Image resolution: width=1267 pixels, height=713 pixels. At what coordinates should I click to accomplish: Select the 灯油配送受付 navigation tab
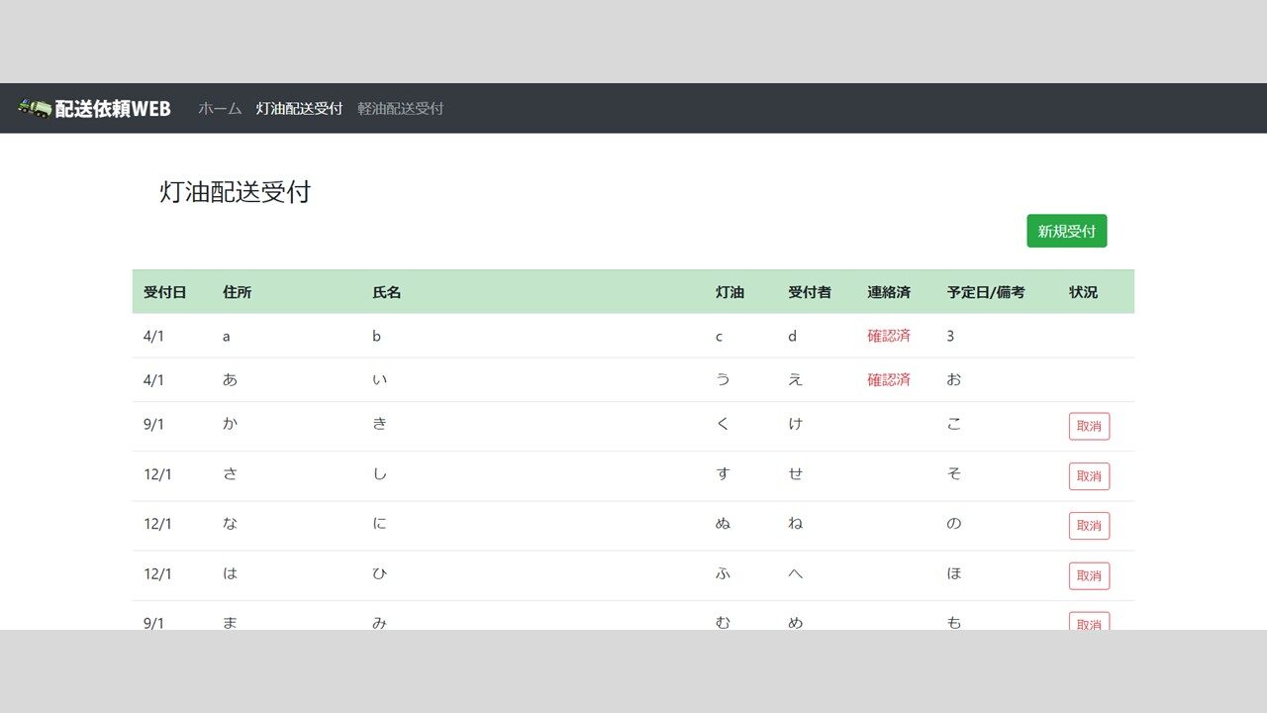click(300, 109)
